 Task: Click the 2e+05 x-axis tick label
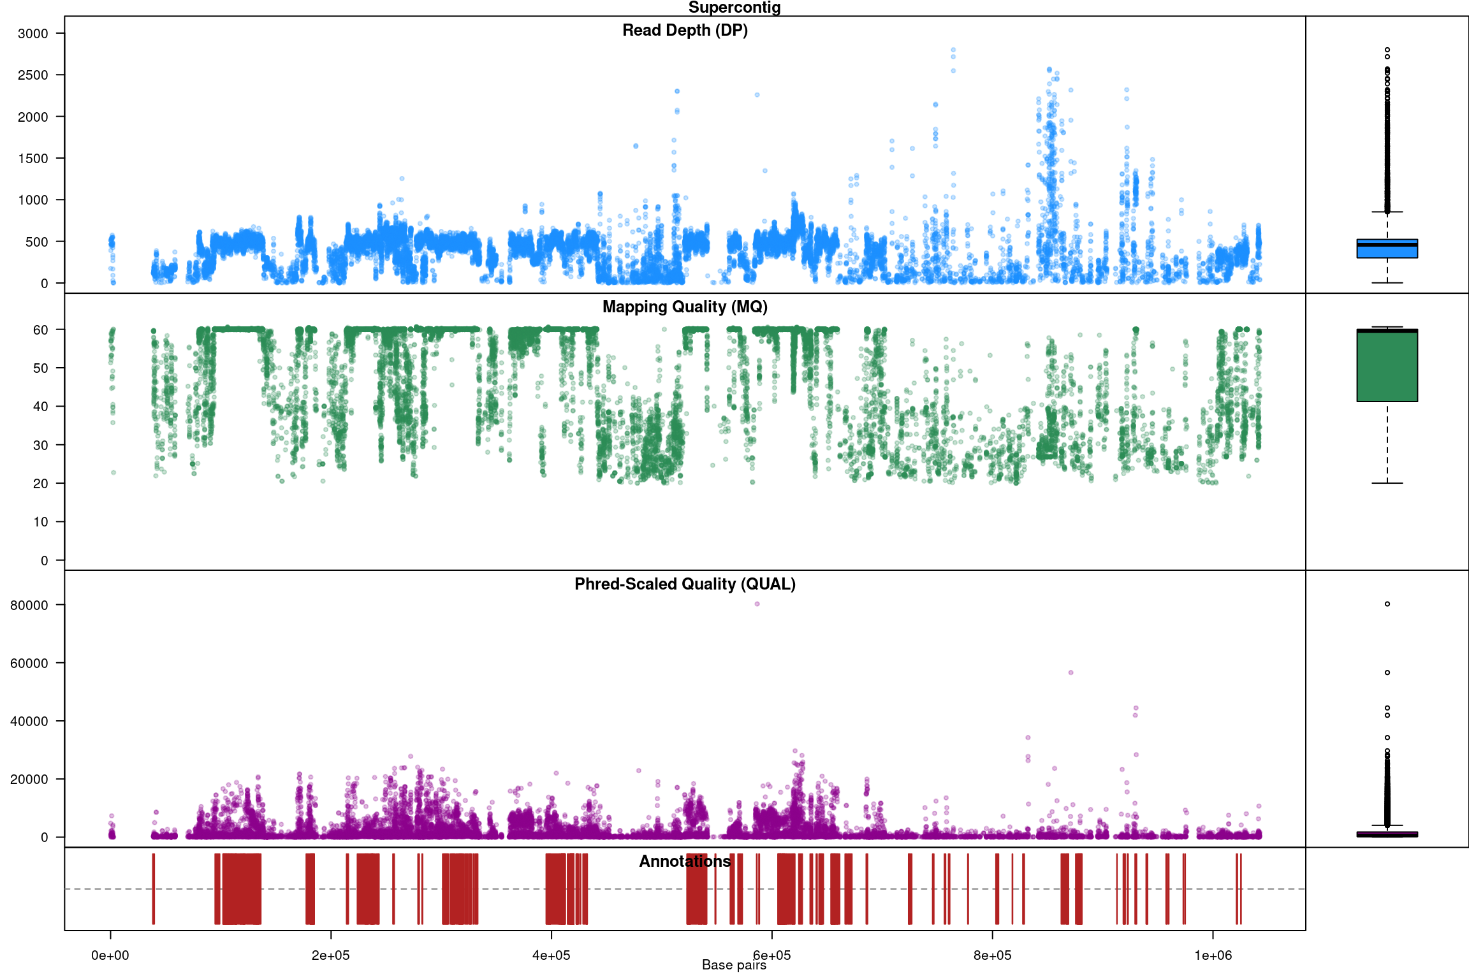(x=331, y=955)
